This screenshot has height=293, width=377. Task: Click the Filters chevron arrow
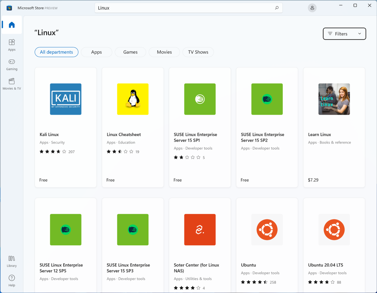(360, 34)
